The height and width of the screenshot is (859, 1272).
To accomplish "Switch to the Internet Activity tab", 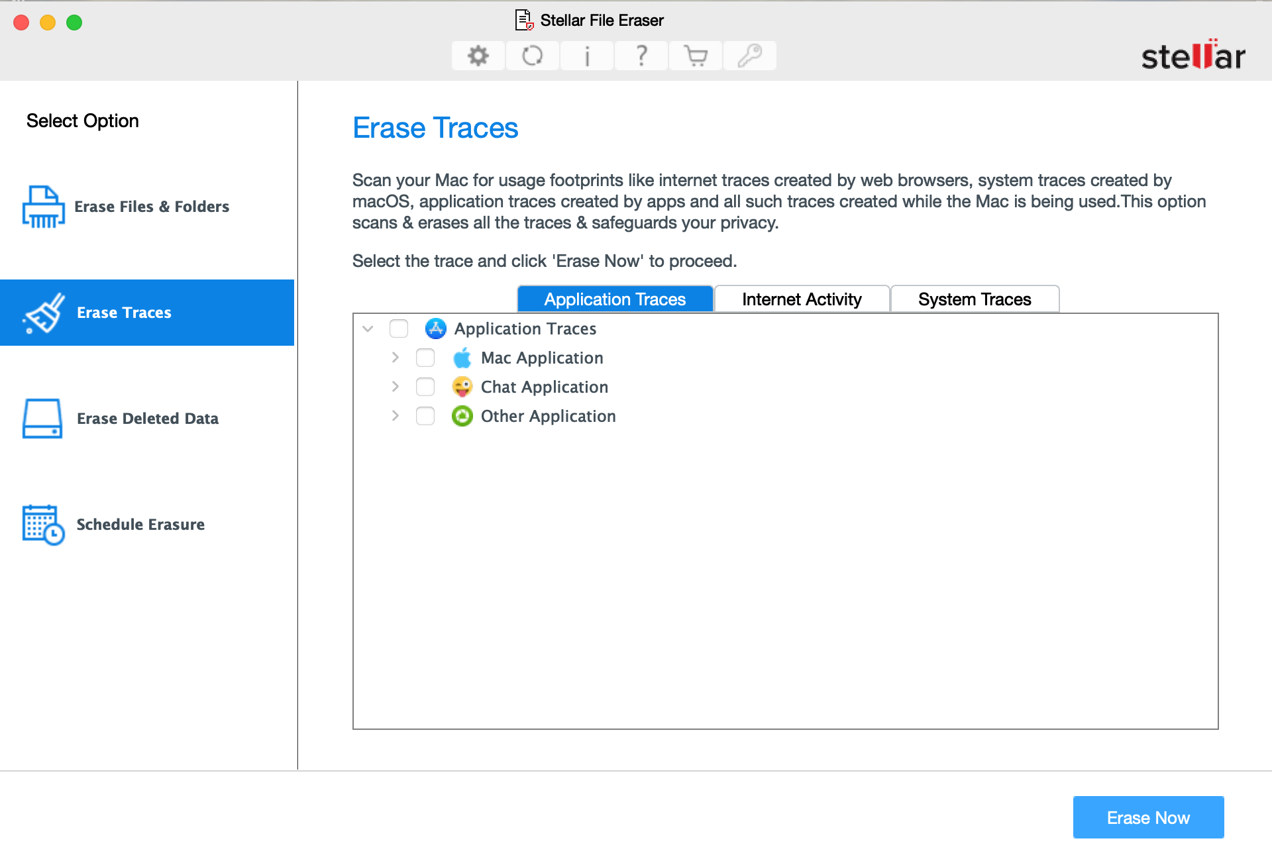I will click(802, 298).
